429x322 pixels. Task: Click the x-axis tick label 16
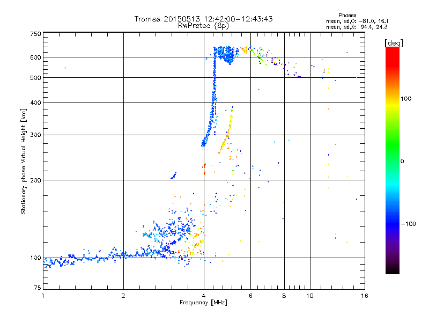point(365,296)
